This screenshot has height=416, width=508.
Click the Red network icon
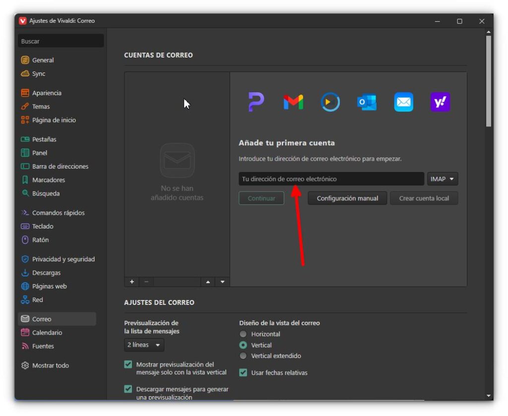pyautogui.click(x=25, y=300)
